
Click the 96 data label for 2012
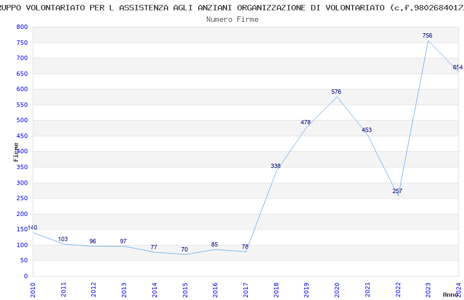[x=93, y=242]
